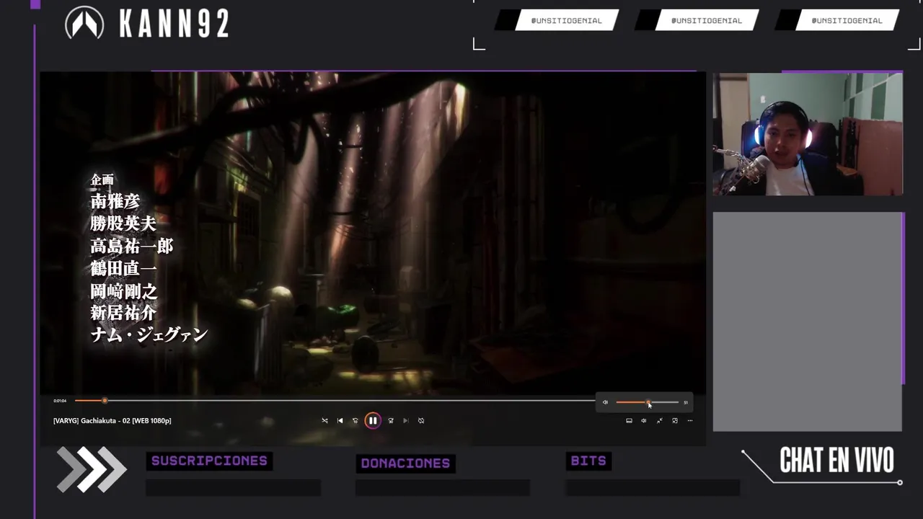Click the BITS label

pyautogui.click(x=588, y=461)
